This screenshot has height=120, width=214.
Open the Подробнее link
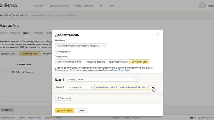pos(124,70)
